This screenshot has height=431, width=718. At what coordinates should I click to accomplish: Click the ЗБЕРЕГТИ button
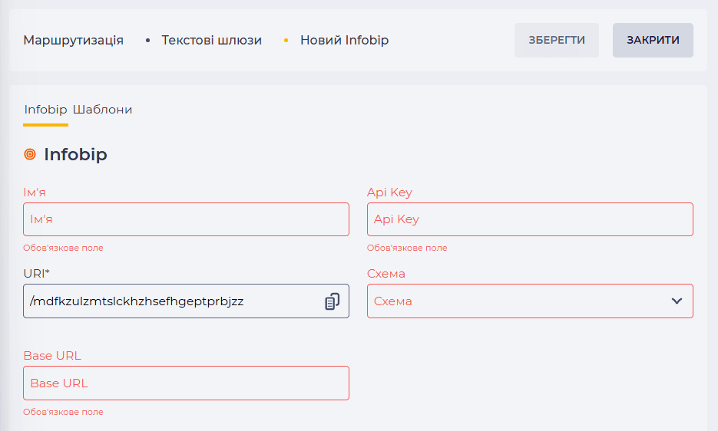(557, 41)
